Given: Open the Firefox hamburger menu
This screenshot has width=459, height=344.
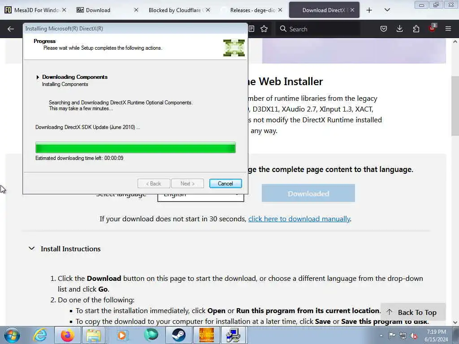Looking at the screenshot, I should [448, 29].
